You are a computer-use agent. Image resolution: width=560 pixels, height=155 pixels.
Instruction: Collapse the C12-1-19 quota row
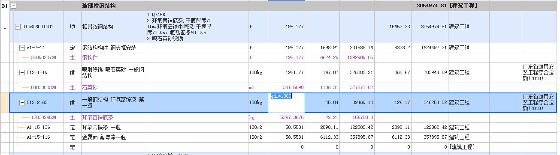coord(22,72)
